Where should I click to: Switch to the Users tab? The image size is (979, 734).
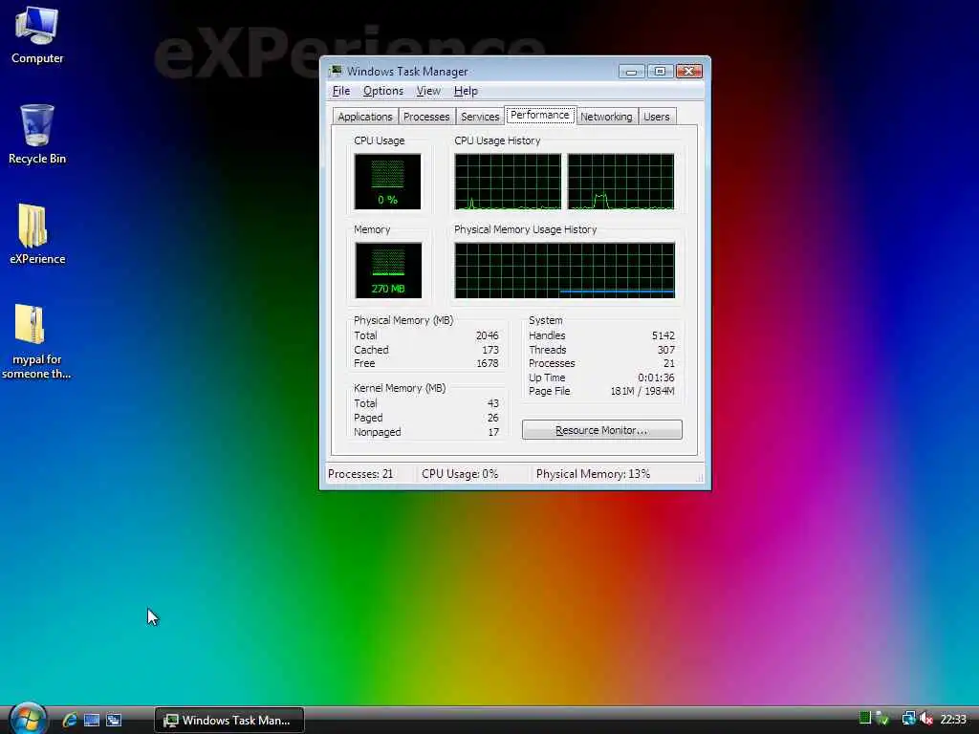coord(657,117)
